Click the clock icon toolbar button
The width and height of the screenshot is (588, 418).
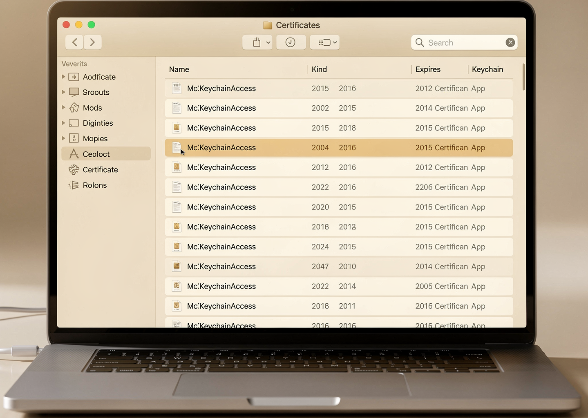click(x=291, y=42)
